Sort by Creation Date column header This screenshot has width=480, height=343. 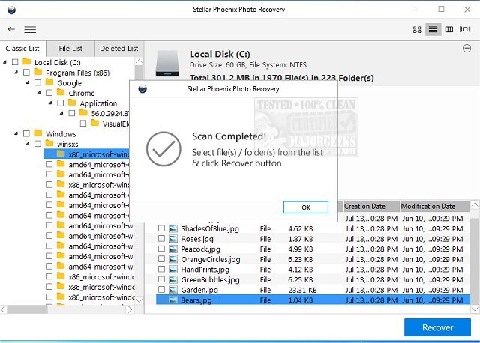[x=372, y=207]
